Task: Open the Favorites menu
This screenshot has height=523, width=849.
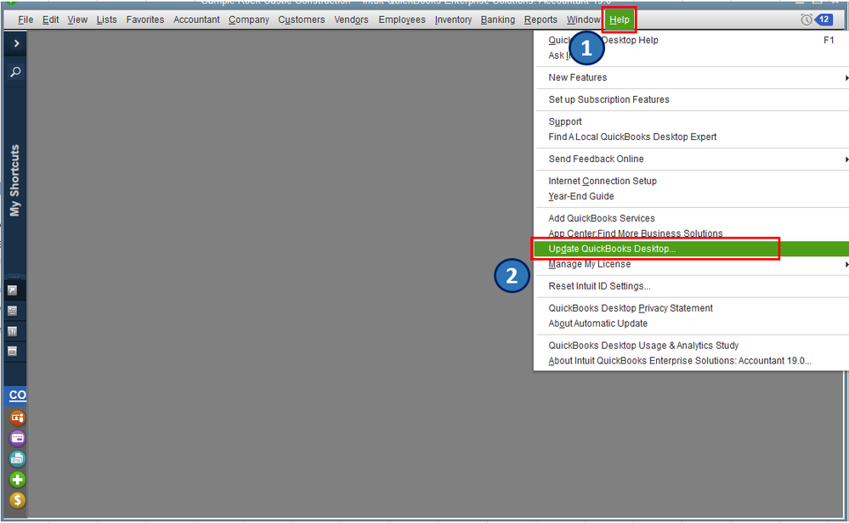Action: coord(145,20)
